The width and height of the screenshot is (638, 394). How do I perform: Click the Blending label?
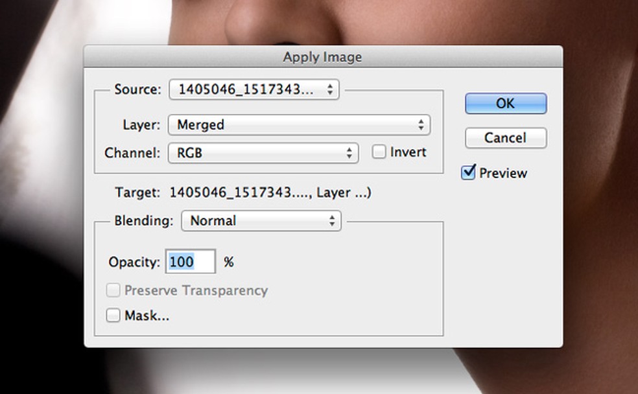(x=144, y=220)
